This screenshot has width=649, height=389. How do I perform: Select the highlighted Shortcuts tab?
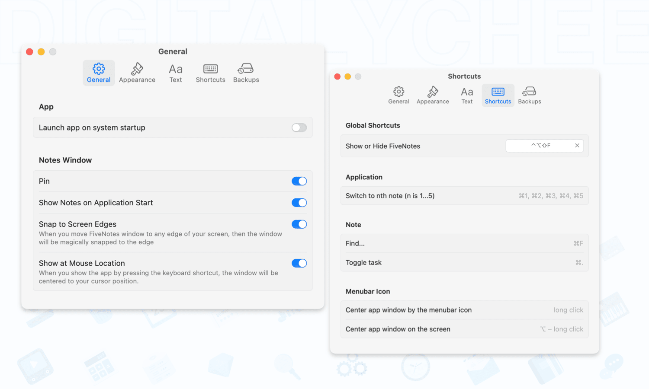tap(498, 95)
